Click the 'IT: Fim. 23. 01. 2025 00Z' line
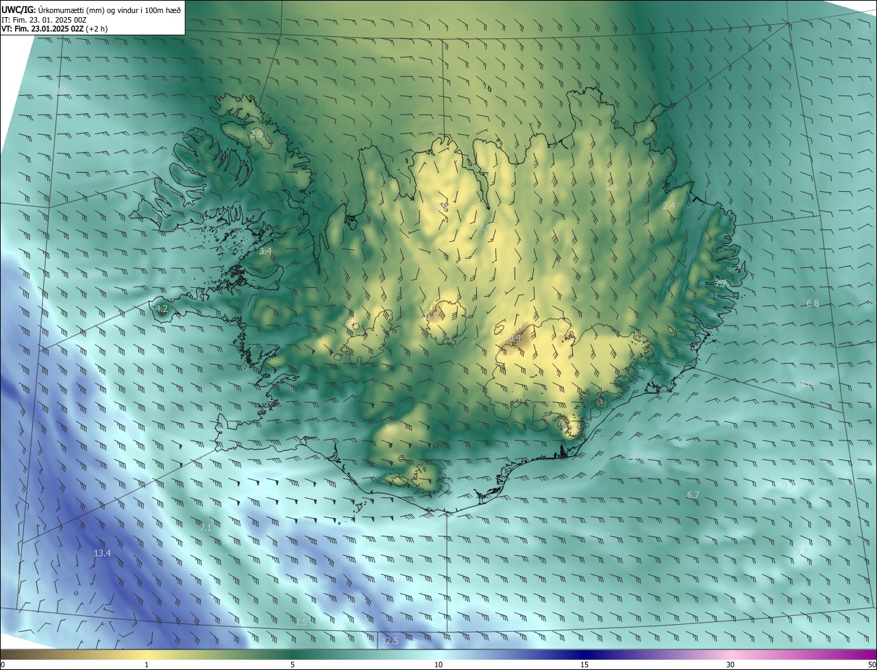The height and width of the screenshot is (670, 877). (44, 20)
